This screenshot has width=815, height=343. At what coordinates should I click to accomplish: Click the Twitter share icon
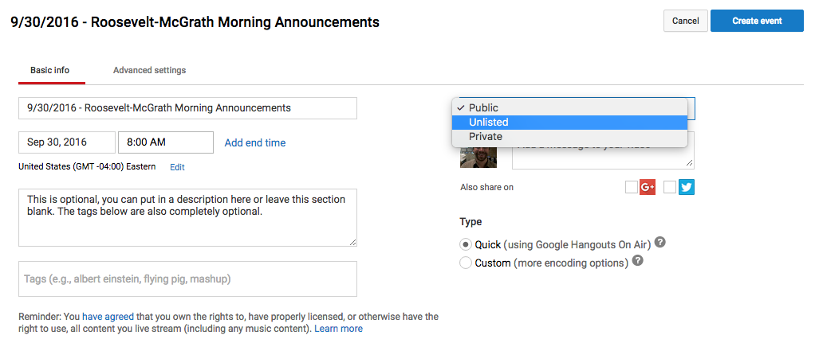click(x=687, y=188)
